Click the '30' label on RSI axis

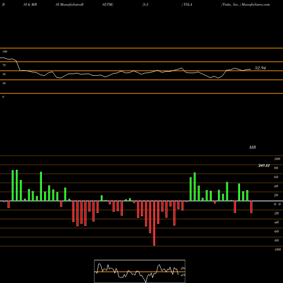pos(4,83)
